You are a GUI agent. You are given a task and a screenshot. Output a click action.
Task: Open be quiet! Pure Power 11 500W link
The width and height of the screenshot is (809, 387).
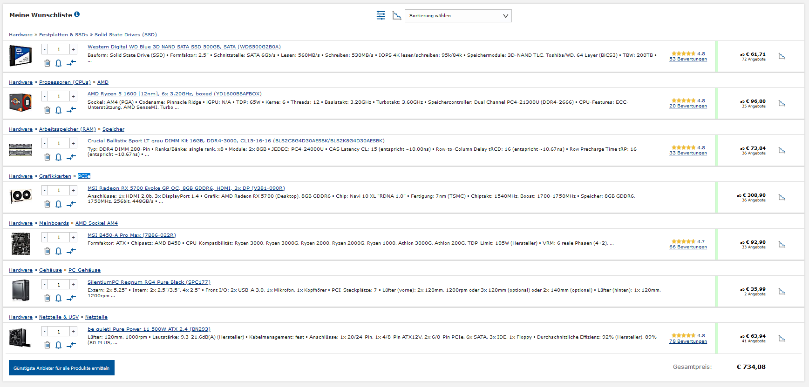pos(149,329)
